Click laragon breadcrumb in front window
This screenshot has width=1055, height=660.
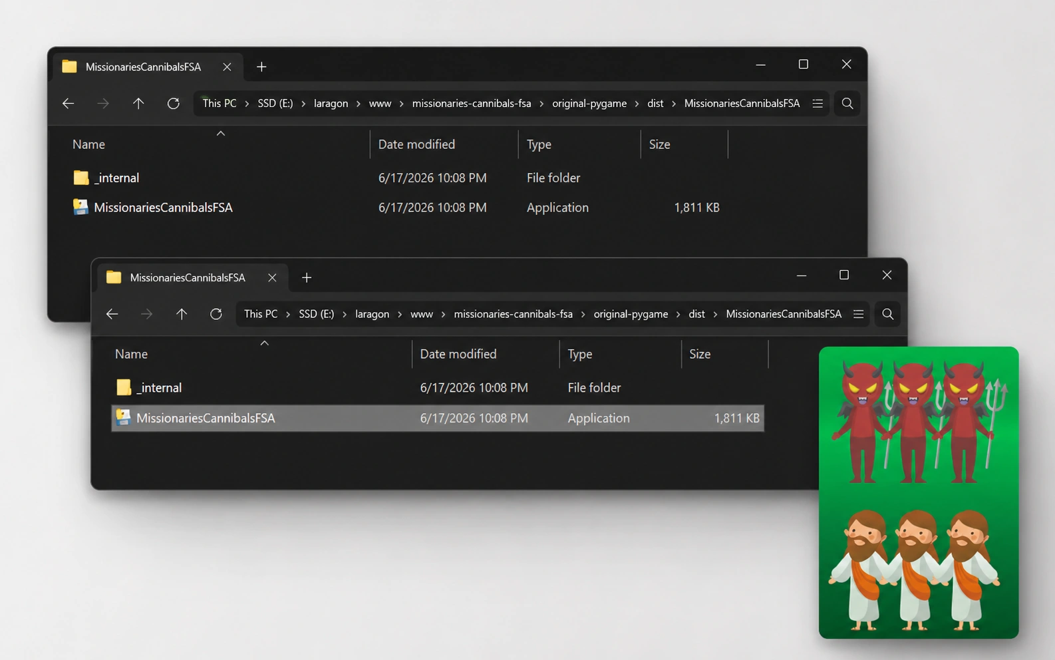point(372,314)
